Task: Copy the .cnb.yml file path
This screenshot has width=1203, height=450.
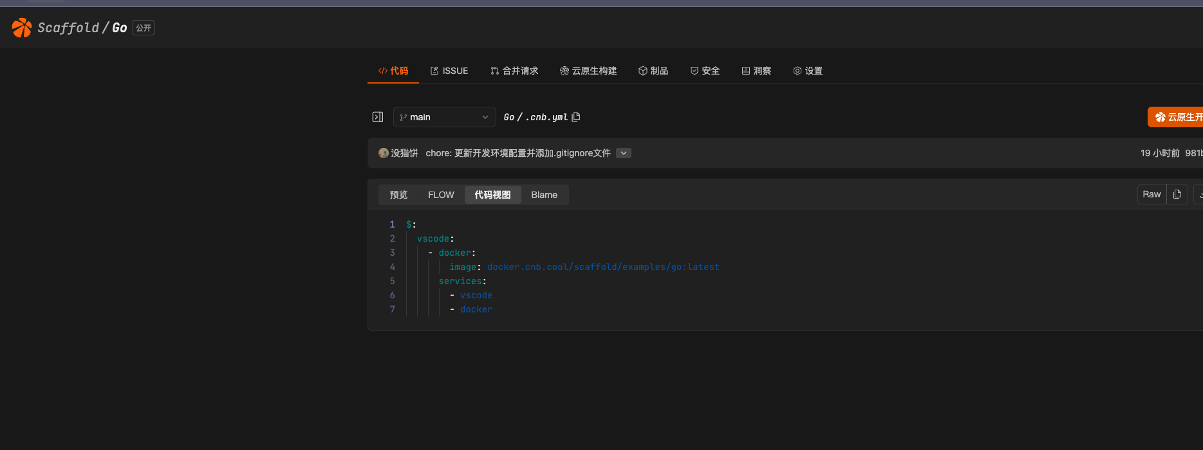Action: coord(576,117)
